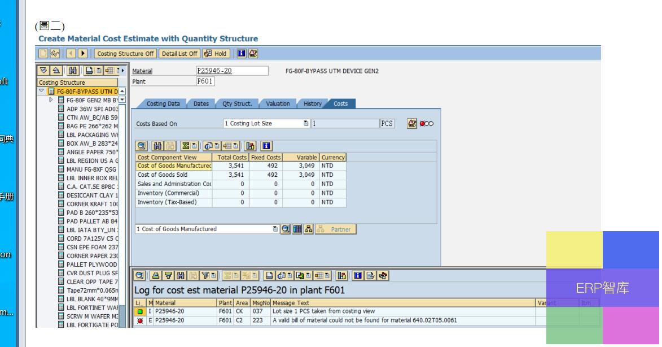The width and height of the screenshot is (662, 347).
Task: Click the Create new cost estimate icon
Action: coord(43,54)
